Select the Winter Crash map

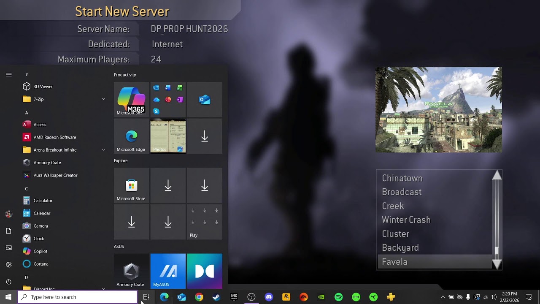click(406, 220)
